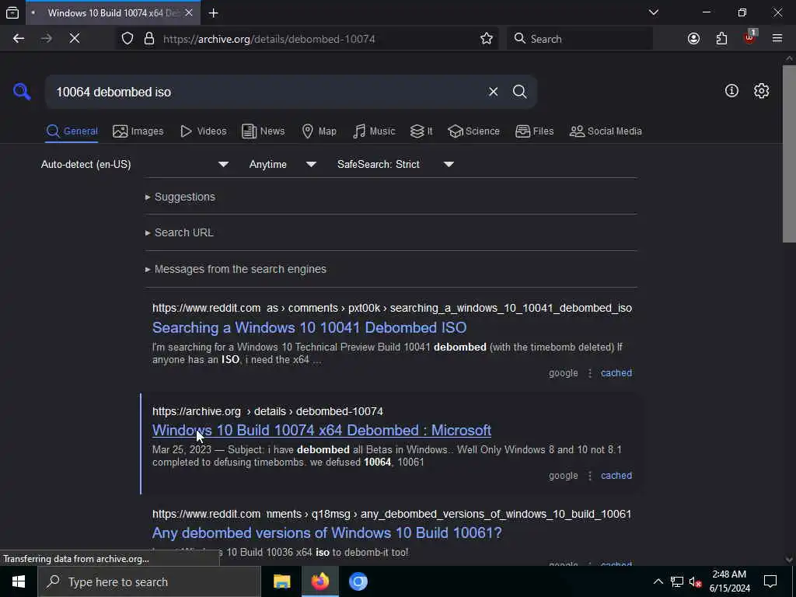
Task: Open cached link for archive.org result
Action: pos(616,476)
